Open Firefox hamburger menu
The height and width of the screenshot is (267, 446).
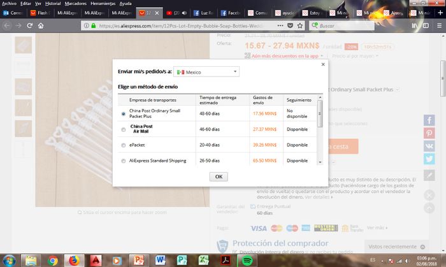pyautogui.click(x=439, y=25)
